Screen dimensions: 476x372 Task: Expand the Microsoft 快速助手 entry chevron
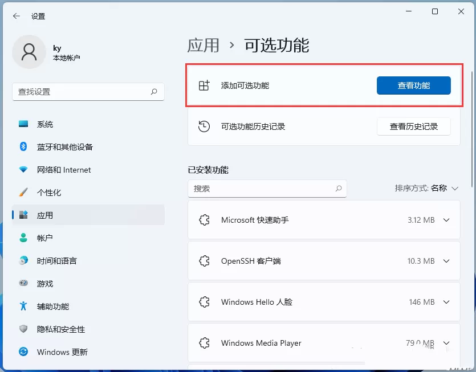click(446, 220)
